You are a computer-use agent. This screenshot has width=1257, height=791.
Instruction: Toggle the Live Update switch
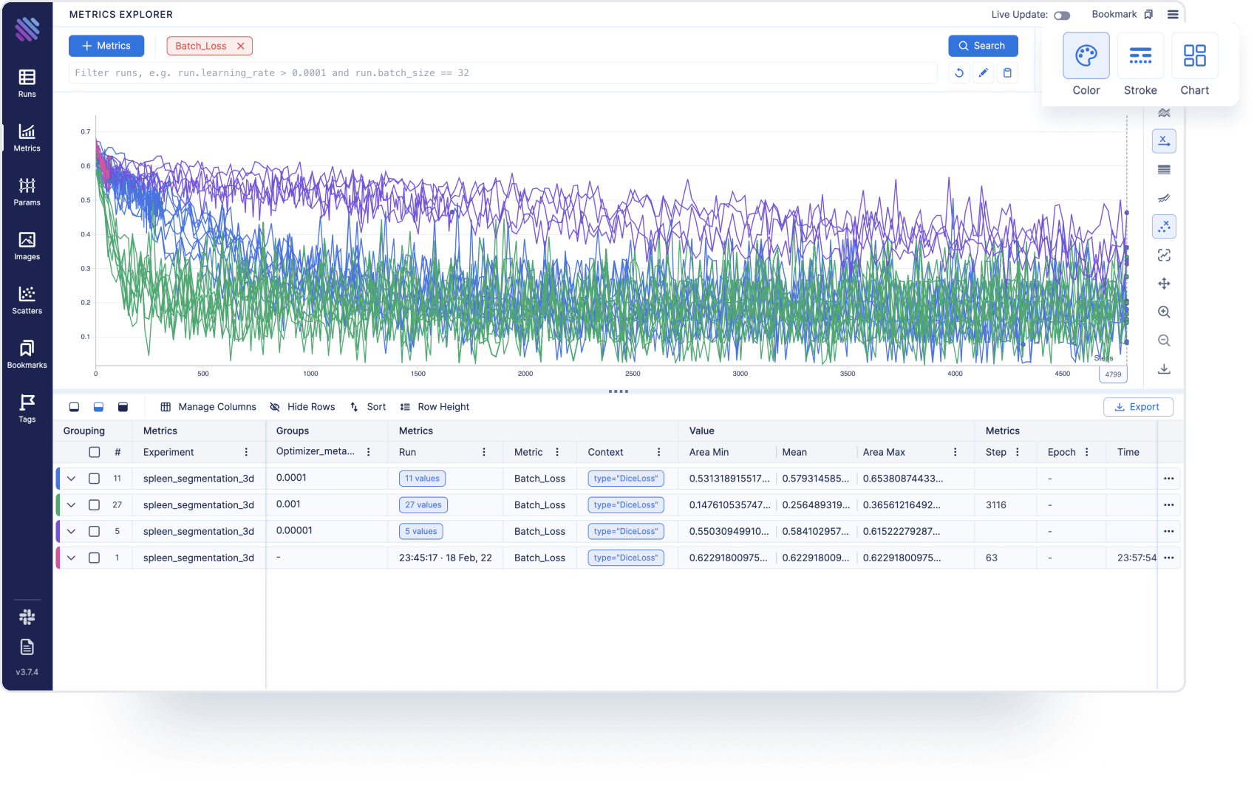[x=1062, y=16]
